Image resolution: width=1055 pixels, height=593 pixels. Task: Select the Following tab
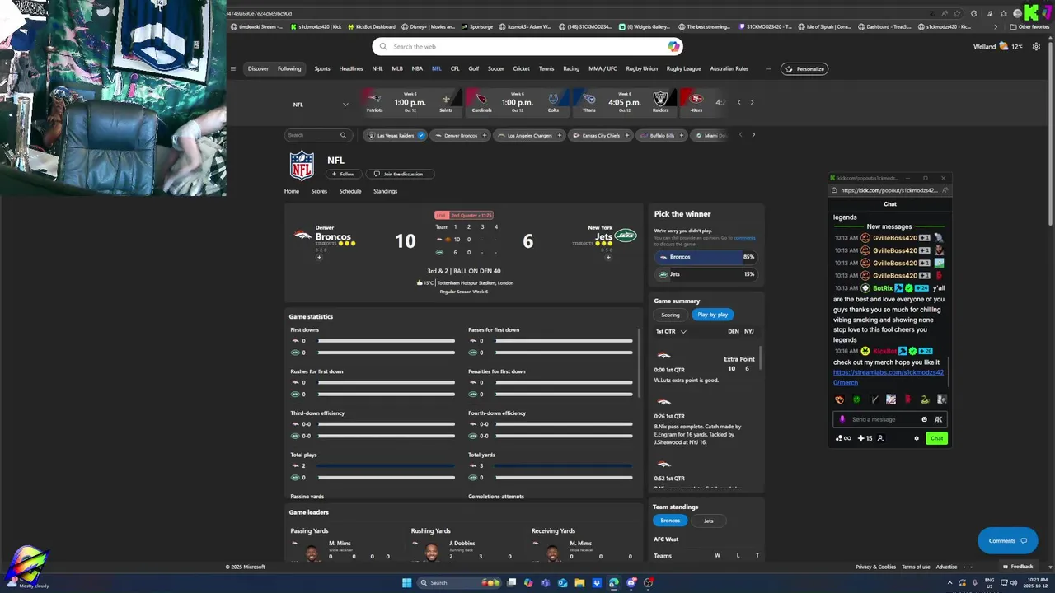tap(289, 69)
